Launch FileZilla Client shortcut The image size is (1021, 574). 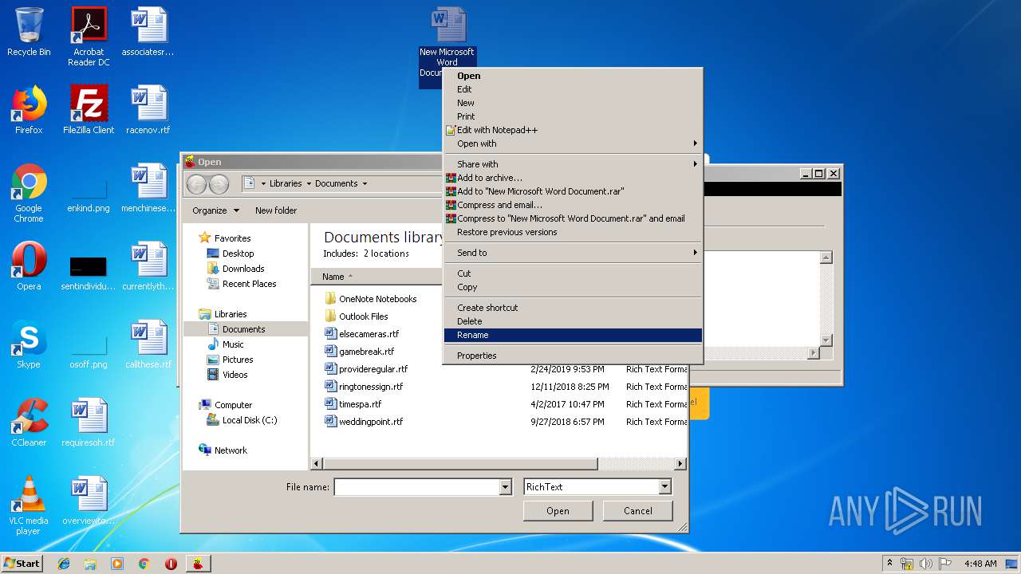[89, 109]
